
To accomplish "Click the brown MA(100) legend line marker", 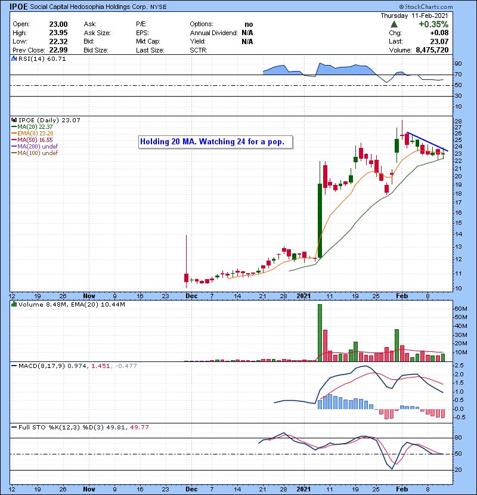I will pos(14,153).
